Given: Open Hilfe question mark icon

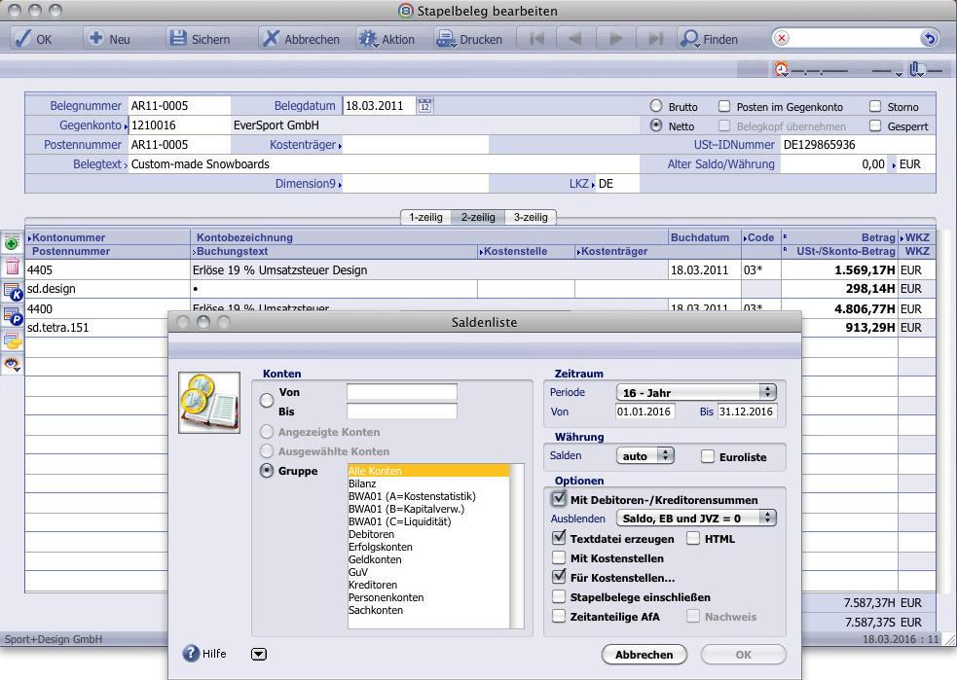Looking at the screenshot, I should click(191, 653).
